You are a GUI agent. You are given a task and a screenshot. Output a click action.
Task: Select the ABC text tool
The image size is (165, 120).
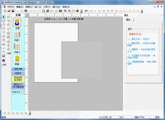4,44
